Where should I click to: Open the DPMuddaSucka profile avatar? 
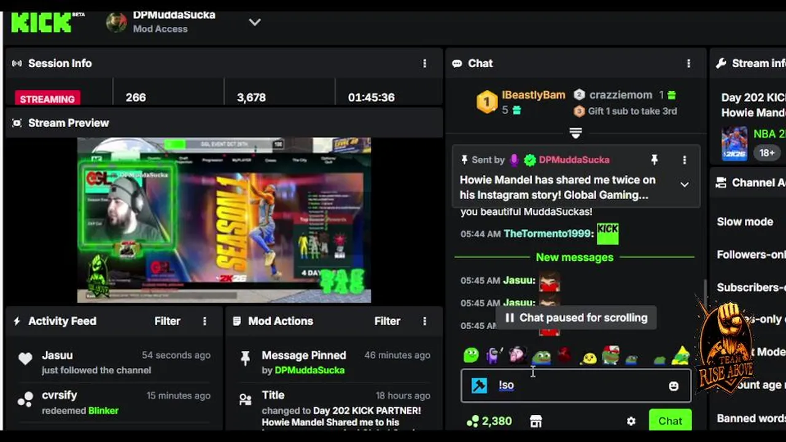pyautogui.click(x=117, y=22)
